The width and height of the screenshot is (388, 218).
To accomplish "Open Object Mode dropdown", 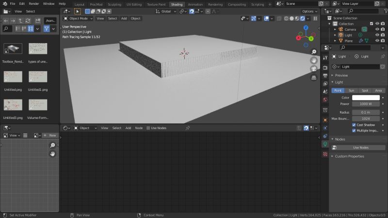I will pyautogui.click(x=78, y=18).
